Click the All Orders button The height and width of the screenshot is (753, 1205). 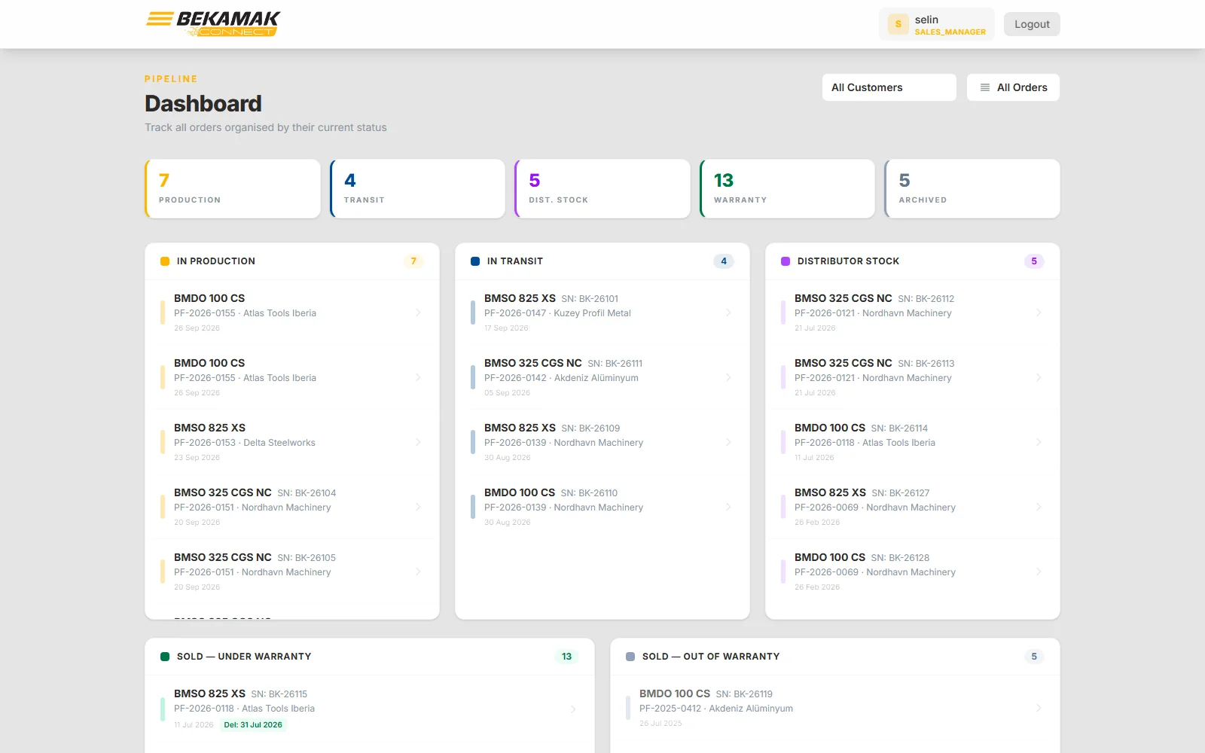point(1013,87)
